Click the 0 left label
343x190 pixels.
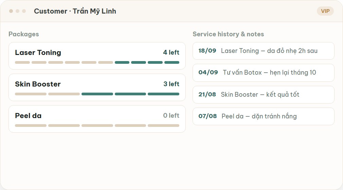tap(171, 115)
